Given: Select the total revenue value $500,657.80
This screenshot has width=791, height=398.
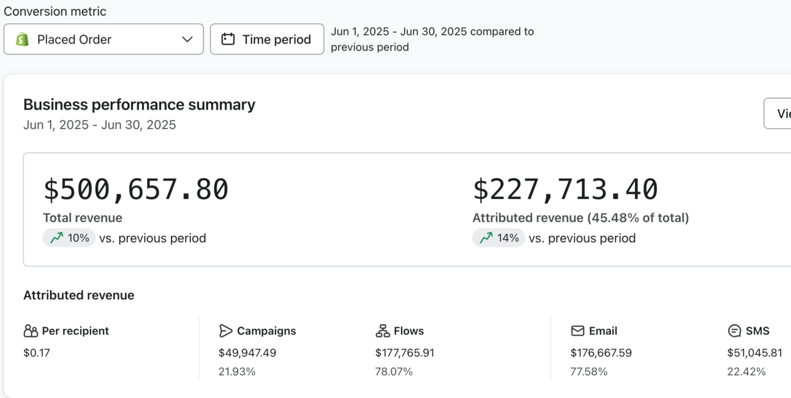Looking at the screenshot, I should pyautogui.click(x=136, y=189).
